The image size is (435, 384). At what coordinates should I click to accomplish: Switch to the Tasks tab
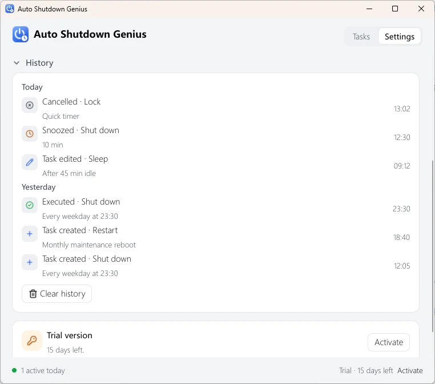pyautogui.click(x=361, y=37)
